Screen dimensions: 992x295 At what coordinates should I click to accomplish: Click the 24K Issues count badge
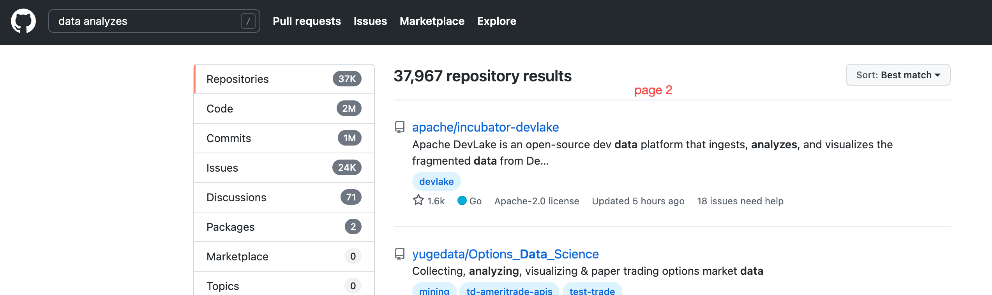tap(347, 168)
